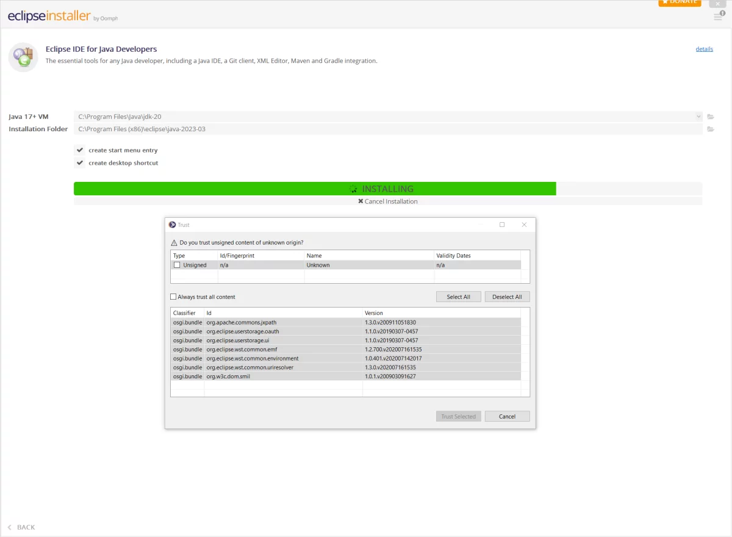Open the installer hamburger menu icon
The image size is (732, 537).
tap(718, 16)
